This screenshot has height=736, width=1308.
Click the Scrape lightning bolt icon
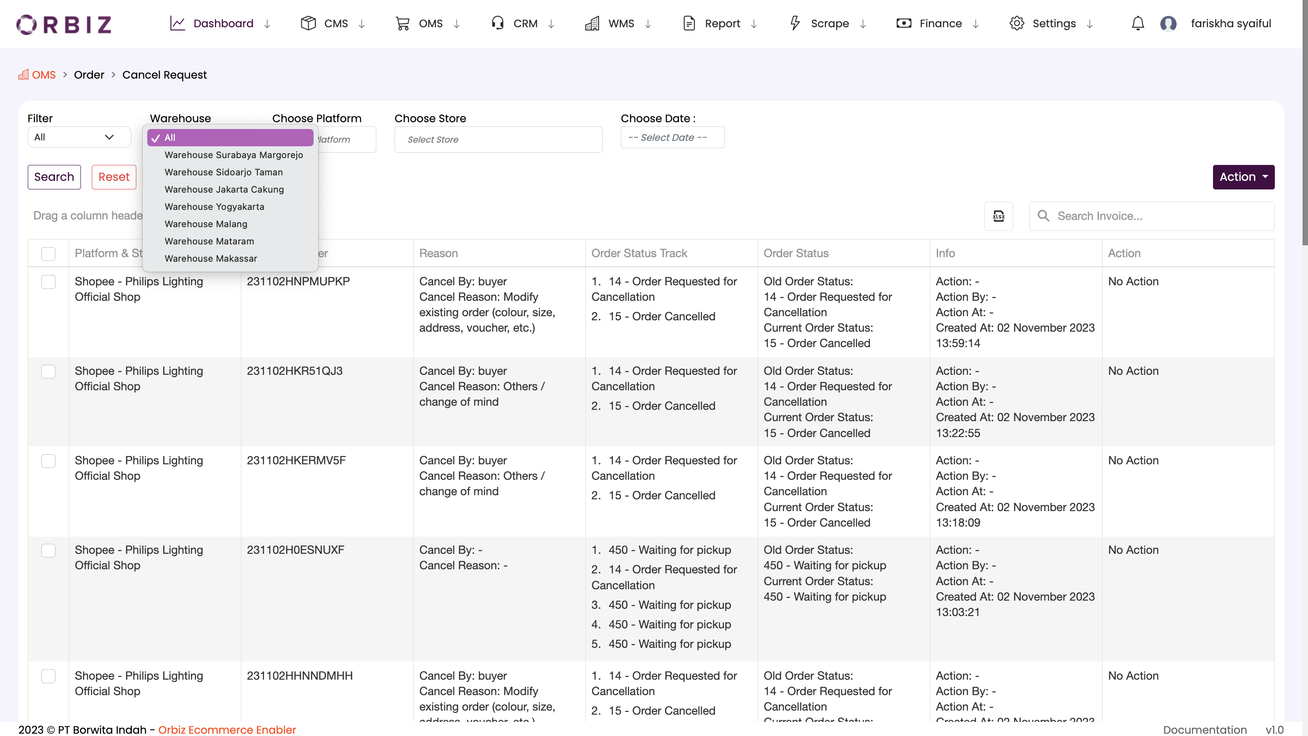tap(795, 23)
